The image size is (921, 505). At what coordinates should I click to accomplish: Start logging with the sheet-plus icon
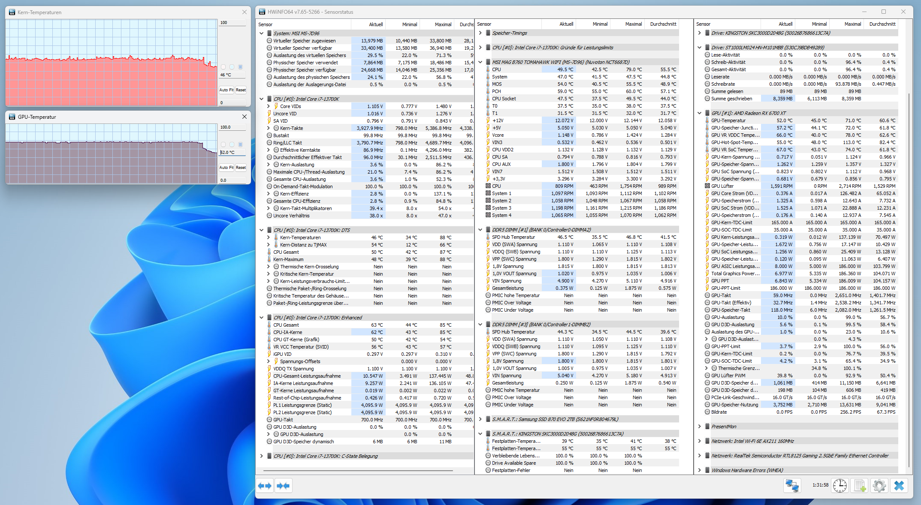[860, 486]
